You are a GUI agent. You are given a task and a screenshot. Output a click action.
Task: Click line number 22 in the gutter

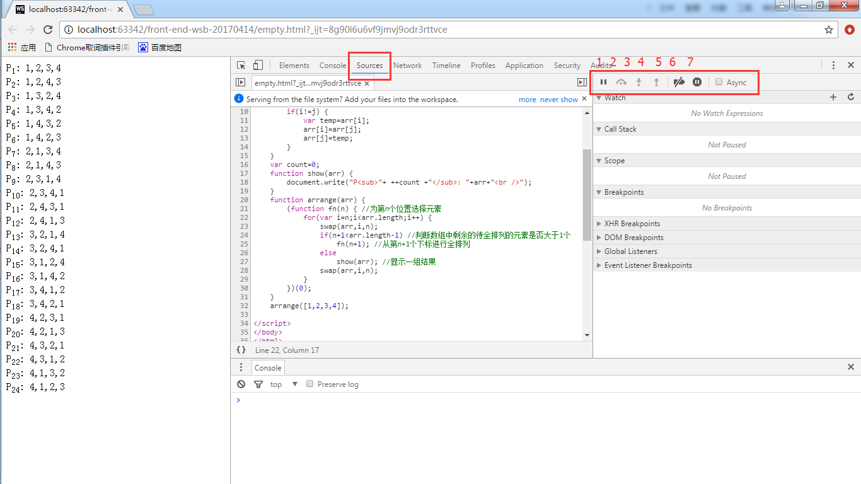(243, 217)
